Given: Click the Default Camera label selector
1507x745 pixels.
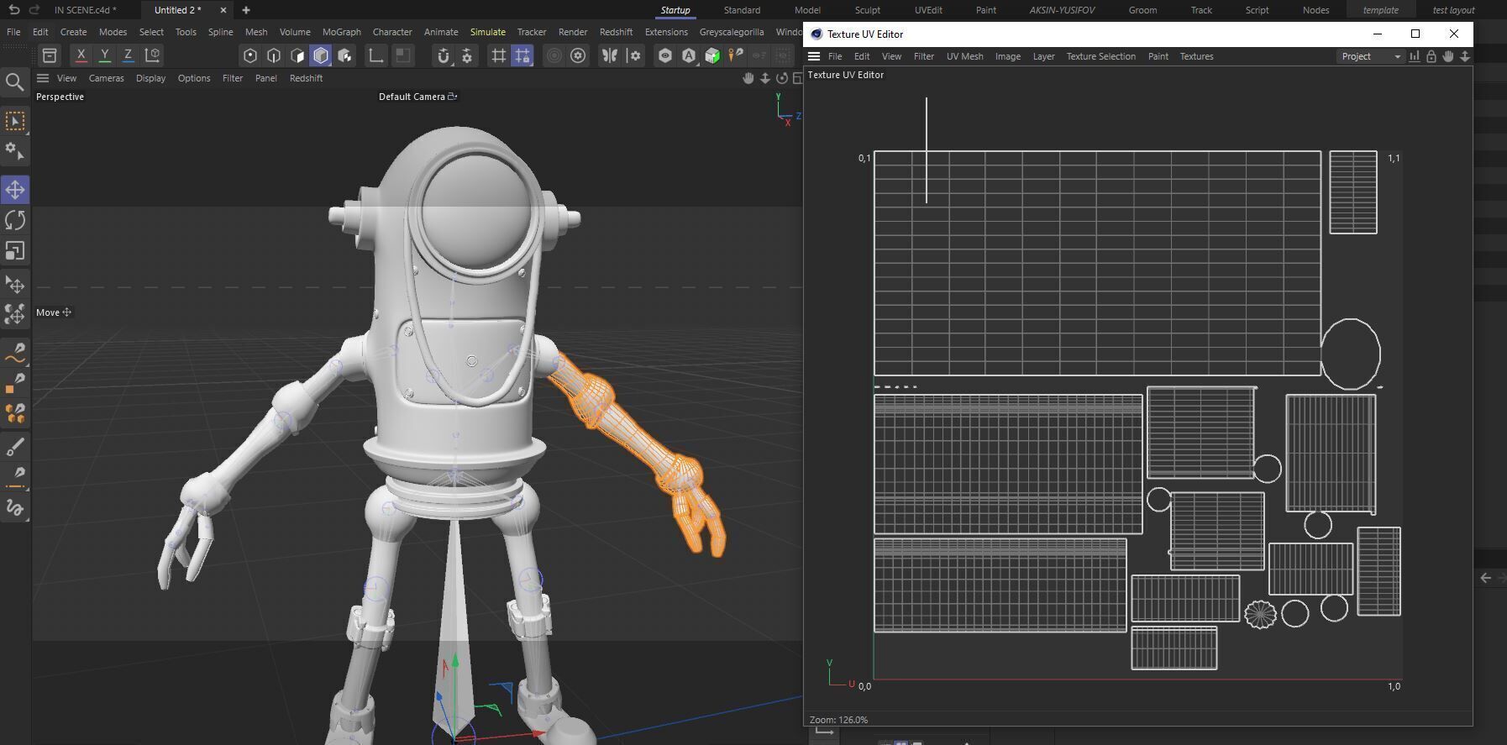Looking at the screenshot, I should point(417,97).
